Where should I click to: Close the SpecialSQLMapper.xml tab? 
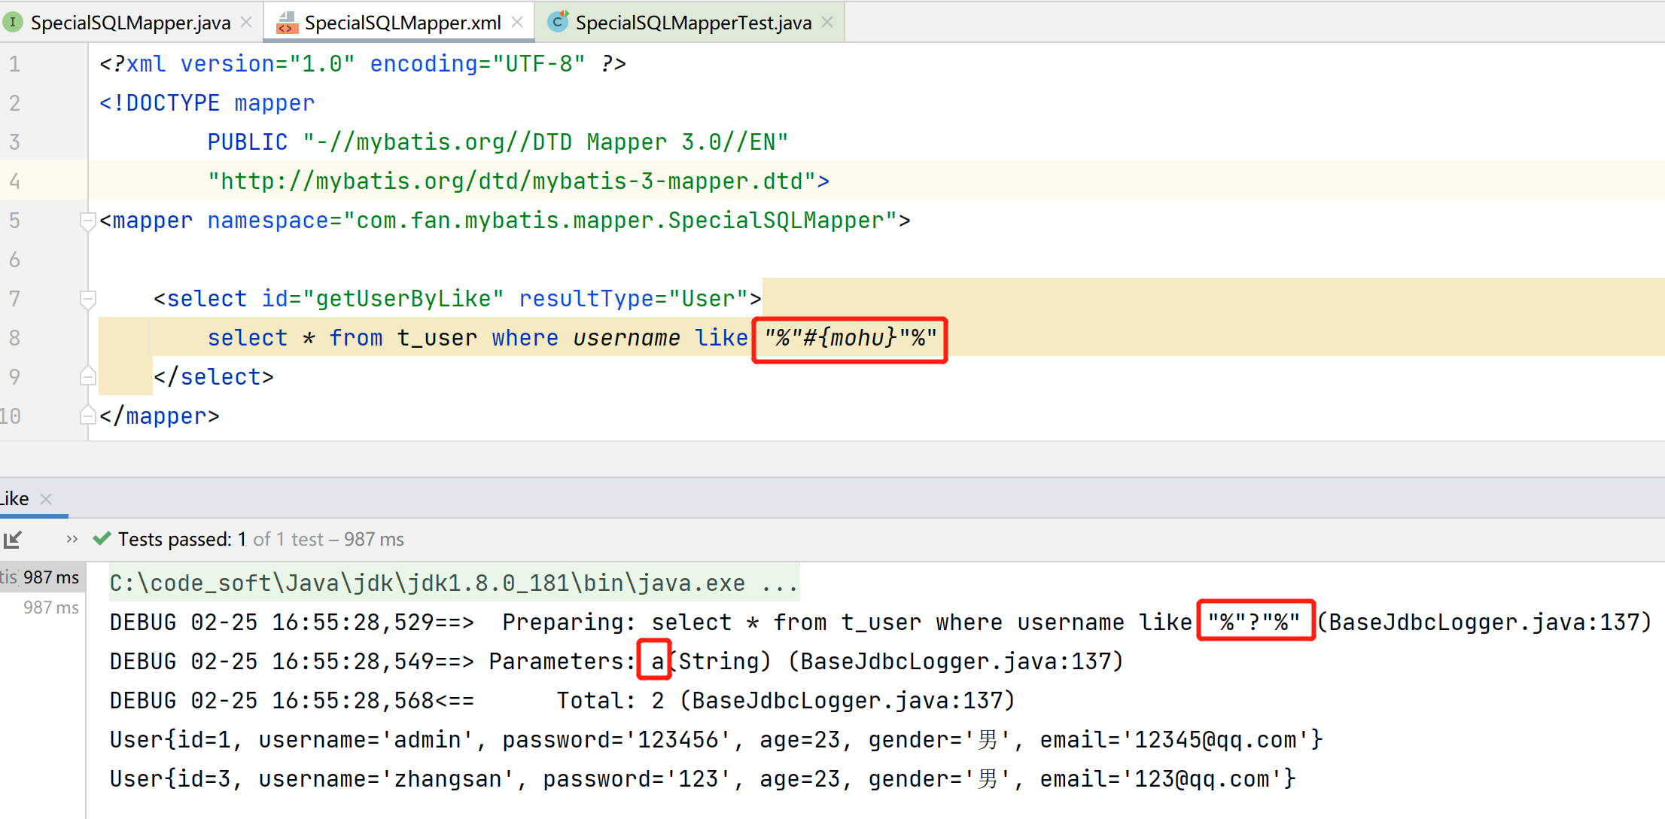pyautogui.click(x=517, y=23)
